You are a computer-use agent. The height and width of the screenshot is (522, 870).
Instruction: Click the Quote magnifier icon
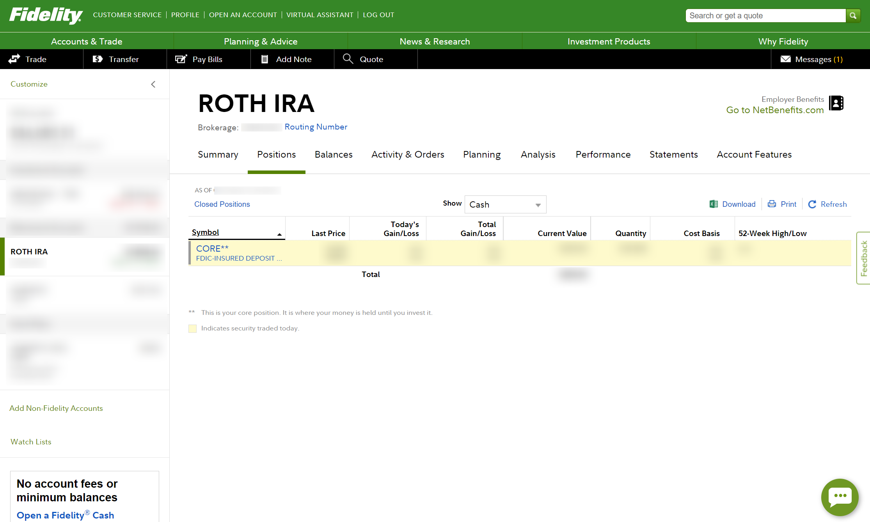(348, 59)
